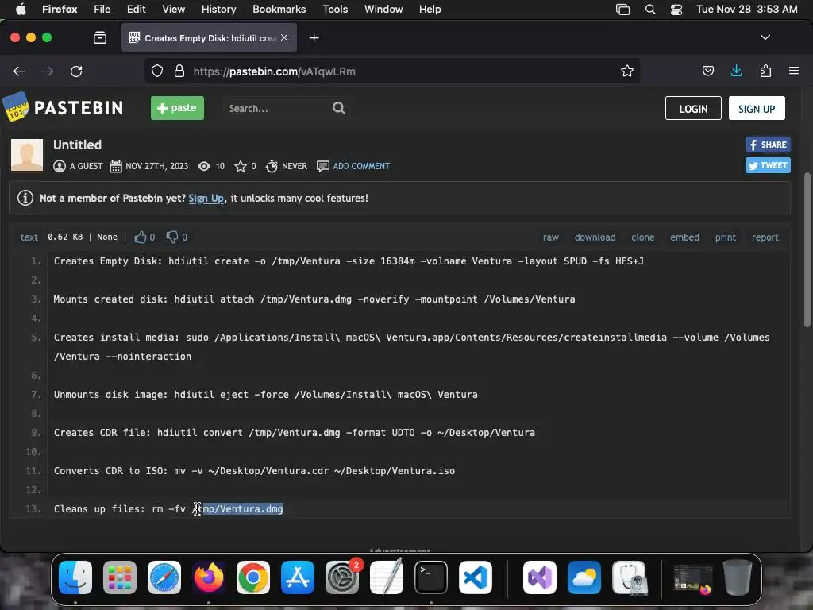
Task: Click the site security padlock icon
Action: [x=179, y=71]
